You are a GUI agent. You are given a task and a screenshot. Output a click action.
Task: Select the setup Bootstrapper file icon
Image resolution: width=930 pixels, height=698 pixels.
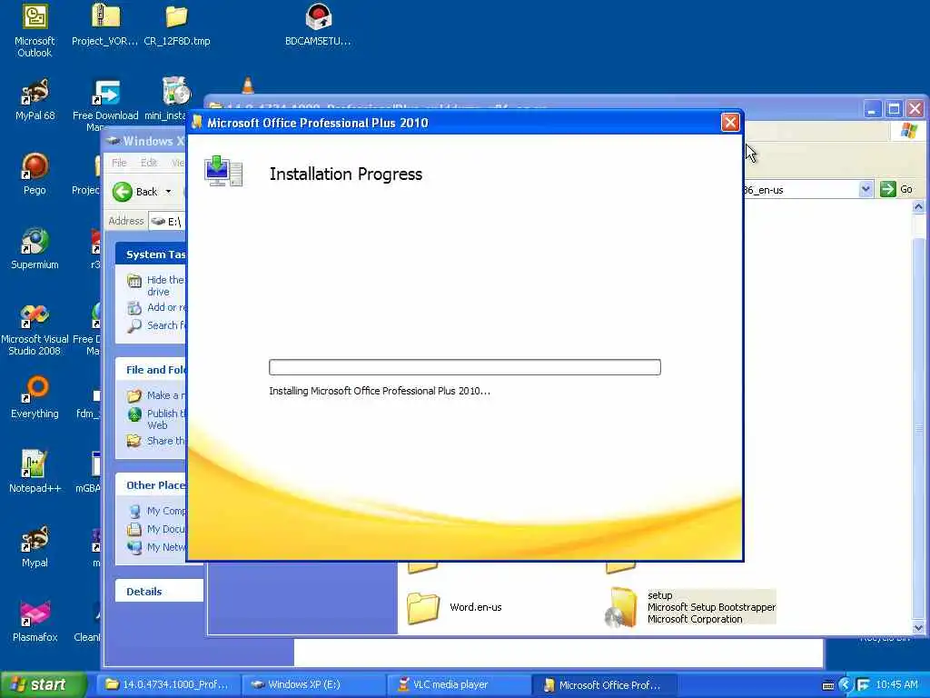tap(620, 607)
